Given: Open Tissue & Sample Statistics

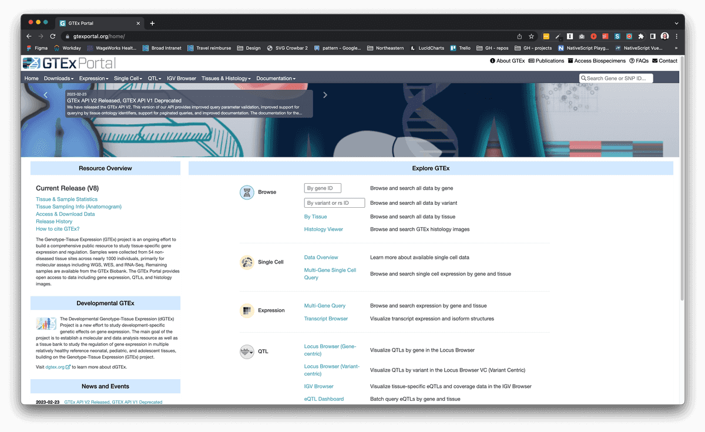Looking at the screenshot, I should 66,198.
